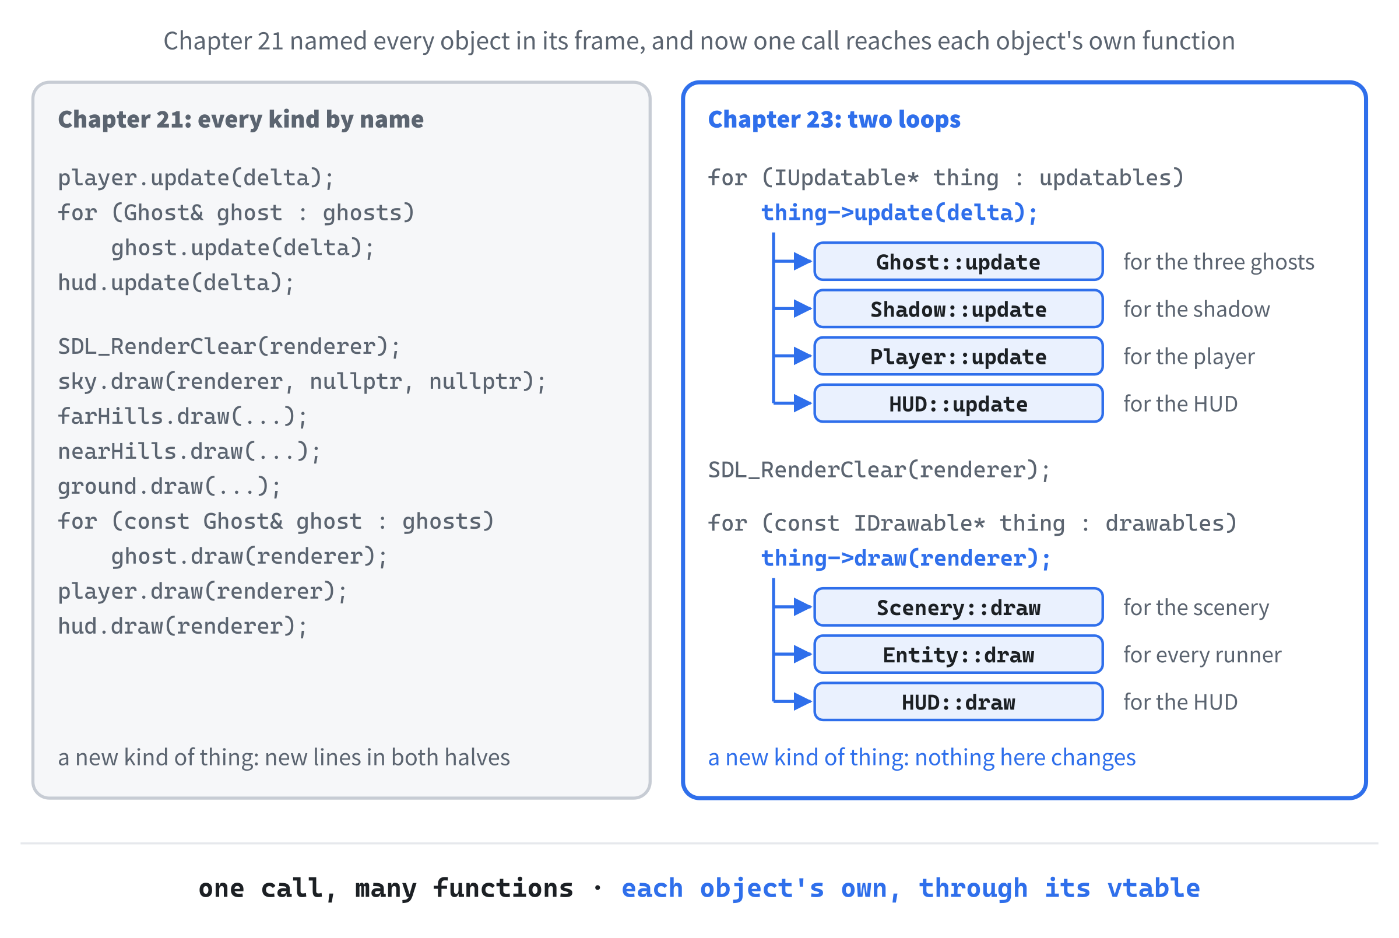
Task: Click the label 'for the player'
Action: pos(1189,356)
